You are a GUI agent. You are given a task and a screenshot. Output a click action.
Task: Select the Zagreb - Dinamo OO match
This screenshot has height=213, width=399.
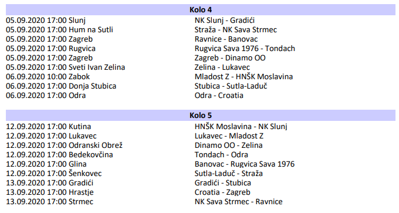230,58
